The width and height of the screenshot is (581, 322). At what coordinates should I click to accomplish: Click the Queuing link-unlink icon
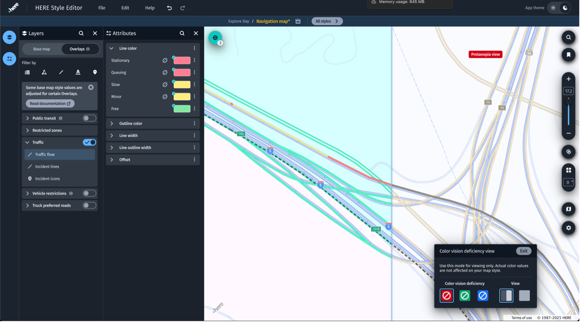pos(165,73)
